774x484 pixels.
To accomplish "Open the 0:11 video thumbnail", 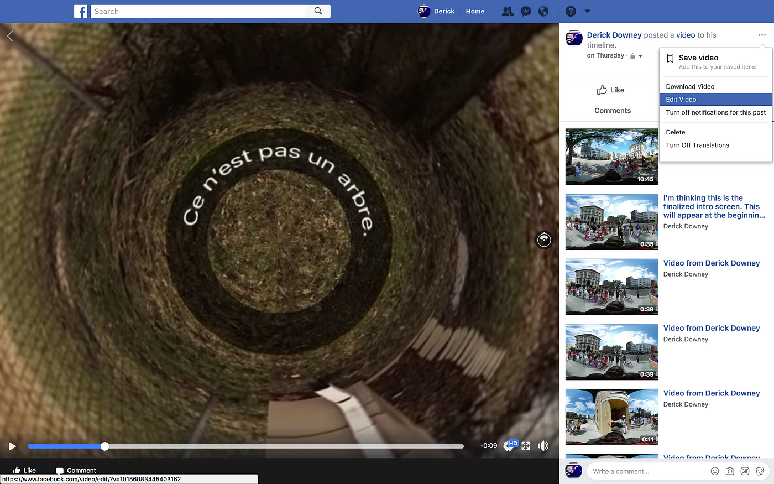I will click(611, 417).
